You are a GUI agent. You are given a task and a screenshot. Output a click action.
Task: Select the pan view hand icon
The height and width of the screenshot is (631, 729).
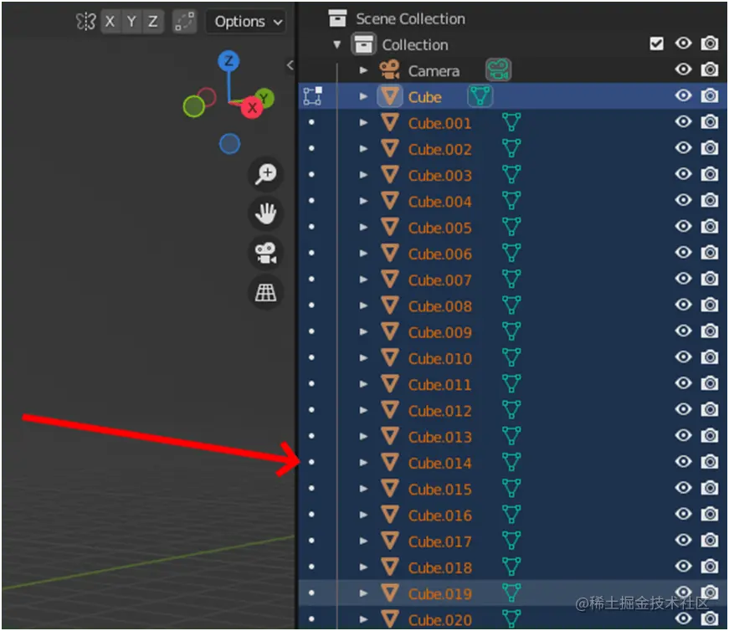click(266, 213)
